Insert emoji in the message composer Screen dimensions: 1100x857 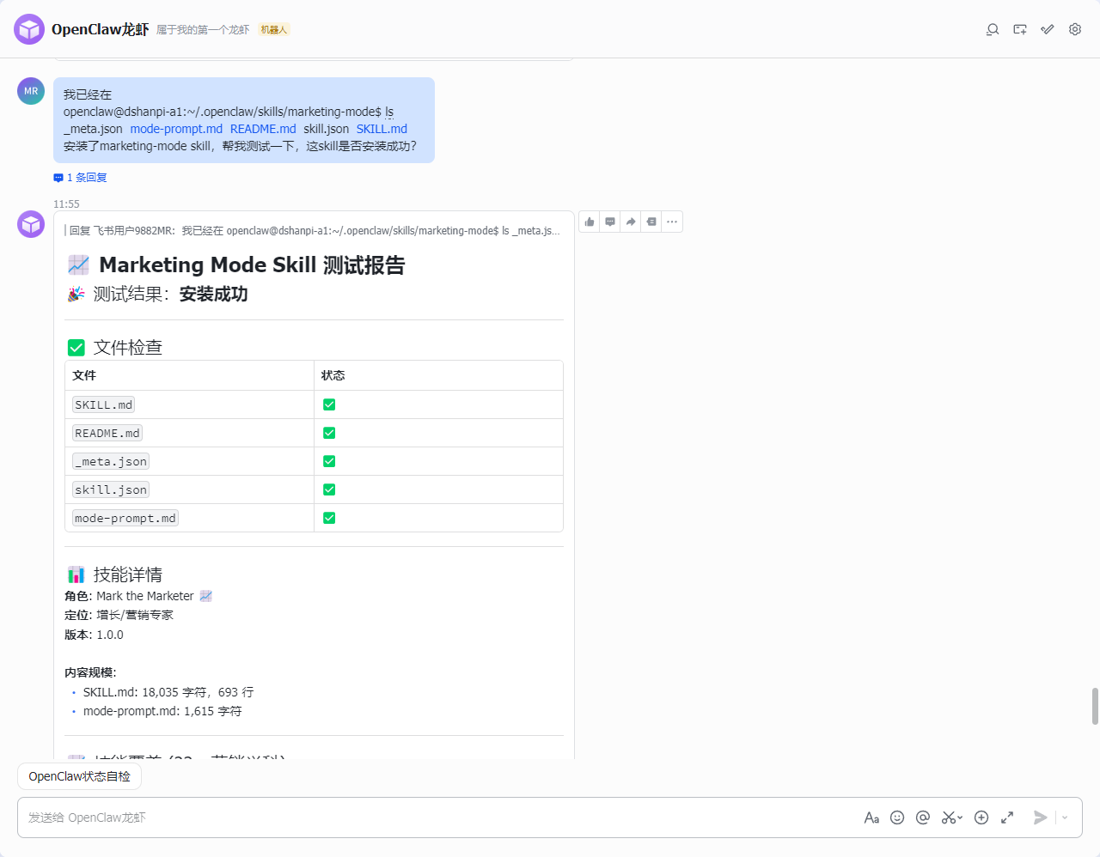click(897, 817)
